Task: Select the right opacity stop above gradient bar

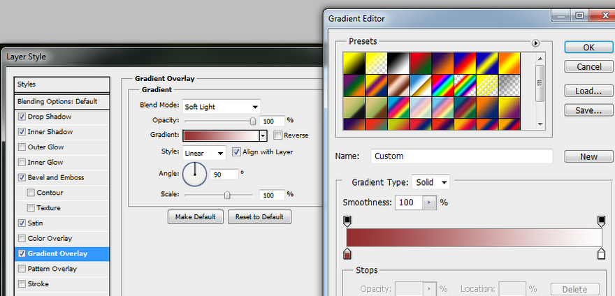Action: [x=601, y=221]
